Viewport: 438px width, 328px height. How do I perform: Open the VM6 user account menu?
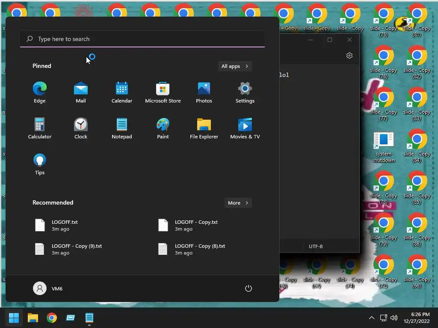(x=48, y=288)
